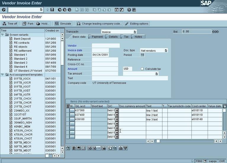Open the Doc. type Net vendors dropdown
The image size is (227, 163).
point(166,50)
